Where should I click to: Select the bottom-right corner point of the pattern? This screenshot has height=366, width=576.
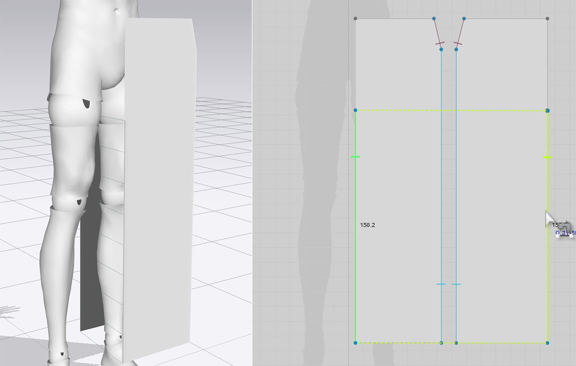coord(547,343)
